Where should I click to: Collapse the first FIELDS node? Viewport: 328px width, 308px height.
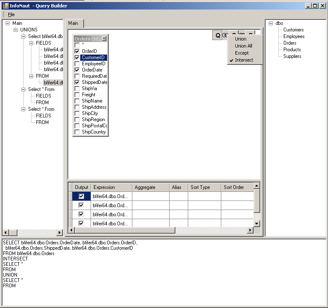tap(31, 43)
